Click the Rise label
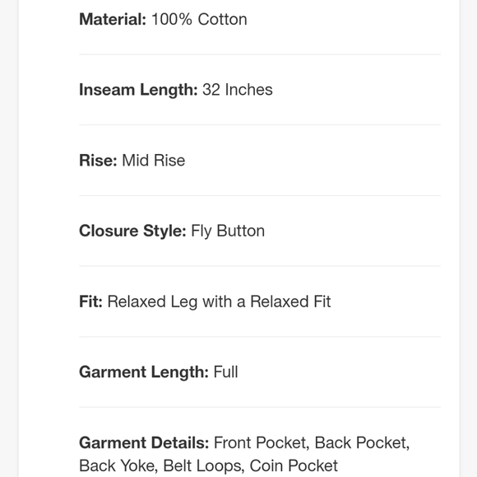The height and width of the screenshot is (477, 477). point(98,161)
